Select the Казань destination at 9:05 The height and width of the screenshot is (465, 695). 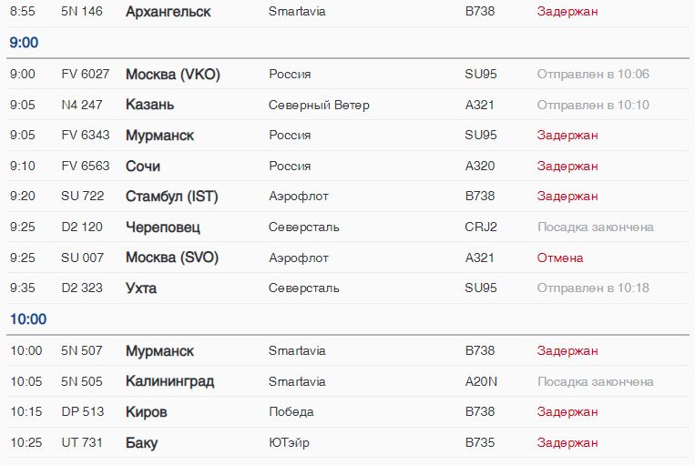click(x=149, y=105)
